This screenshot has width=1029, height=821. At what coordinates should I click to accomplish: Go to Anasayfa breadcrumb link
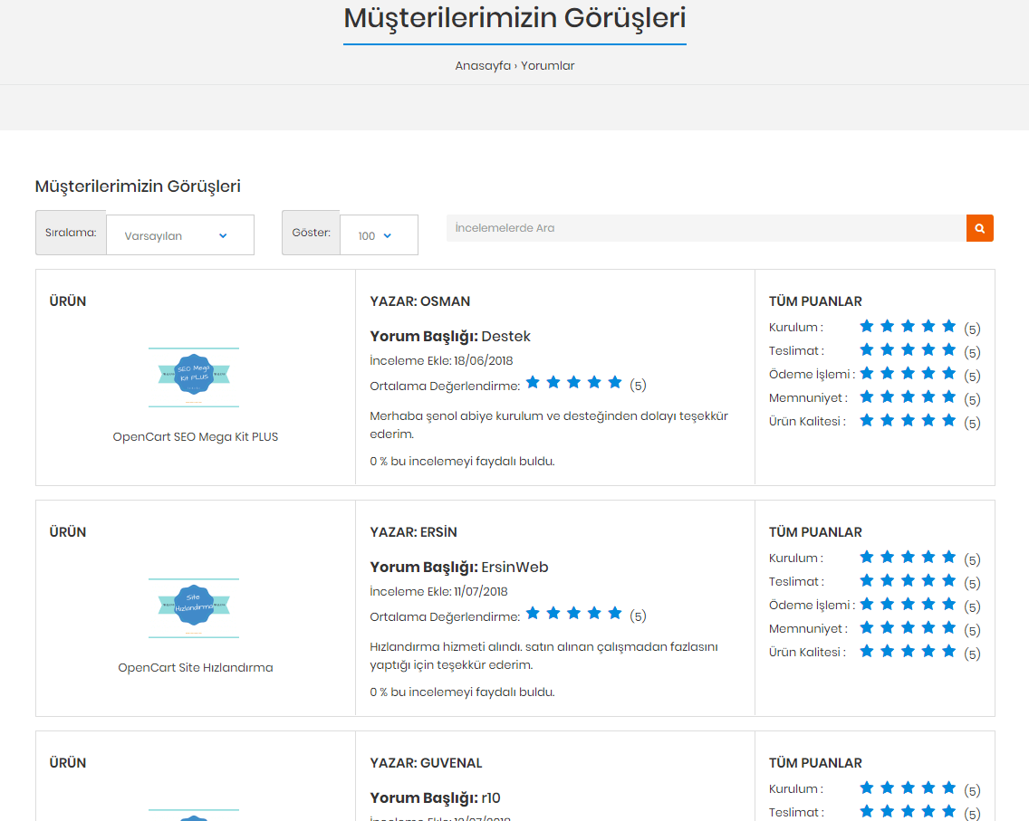pos(483,65)
